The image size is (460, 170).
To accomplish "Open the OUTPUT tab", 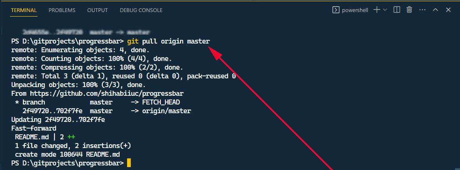I will [97, 10].
